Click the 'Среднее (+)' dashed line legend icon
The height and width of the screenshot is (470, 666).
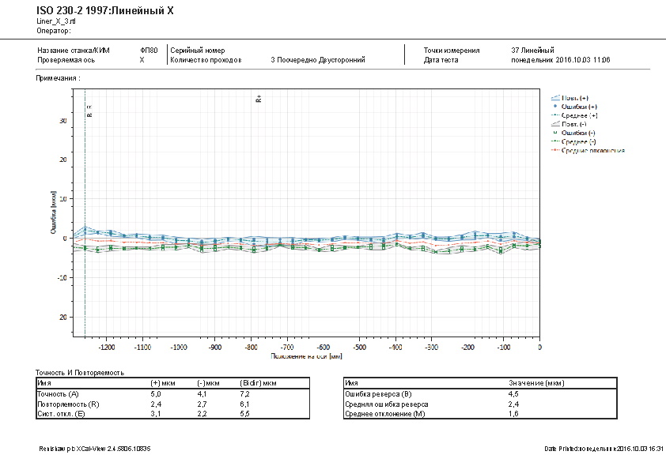click(x=554, y=115)
